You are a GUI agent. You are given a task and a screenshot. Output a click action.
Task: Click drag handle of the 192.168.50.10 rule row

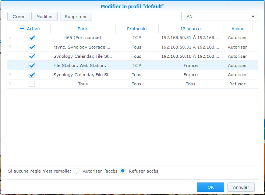click(x=10, y=56)
